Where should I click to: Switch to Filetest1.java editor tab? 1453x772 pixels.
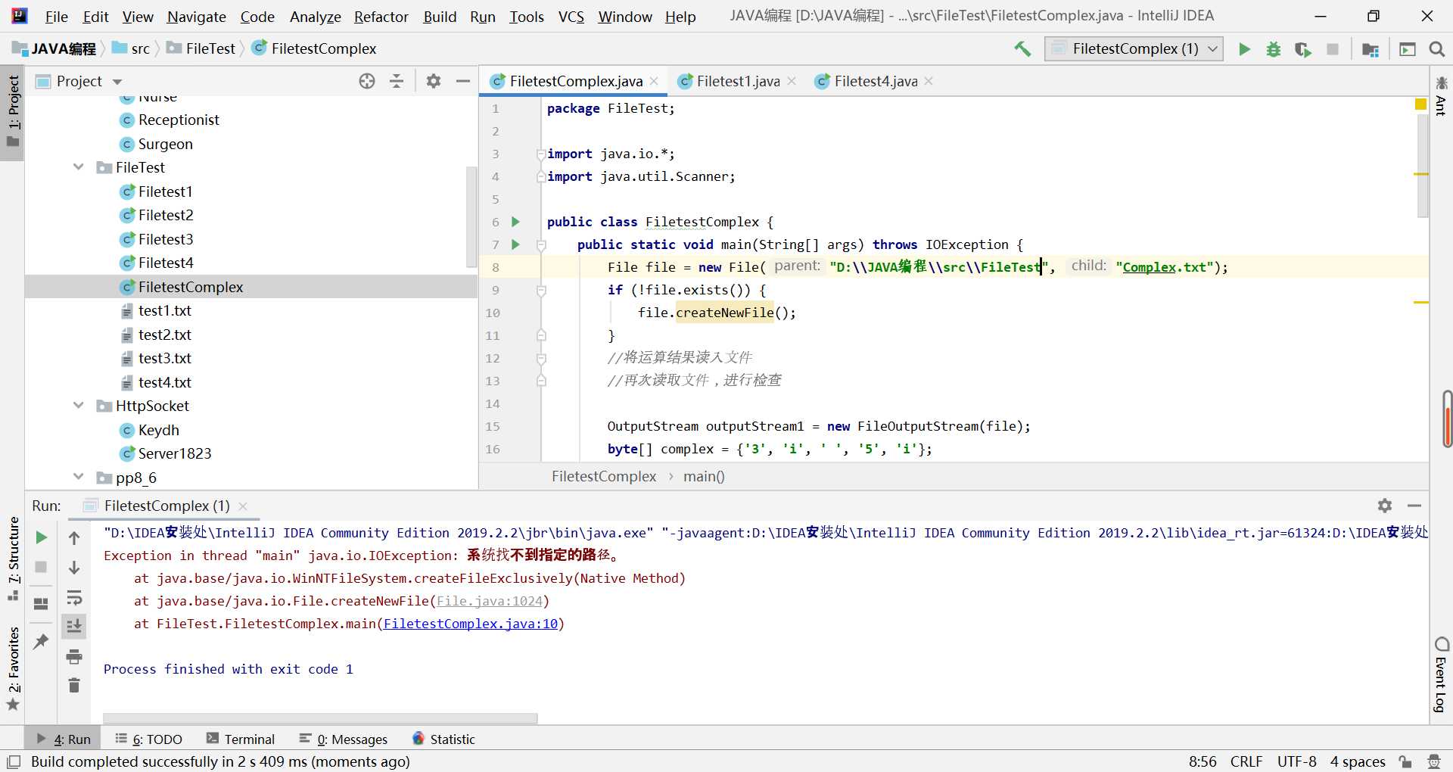click(738, 81)
